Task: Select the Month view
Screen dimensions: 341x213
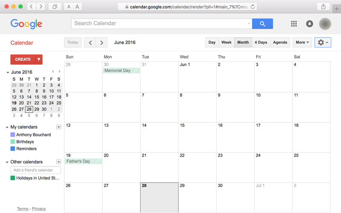Action: (243, 42)
